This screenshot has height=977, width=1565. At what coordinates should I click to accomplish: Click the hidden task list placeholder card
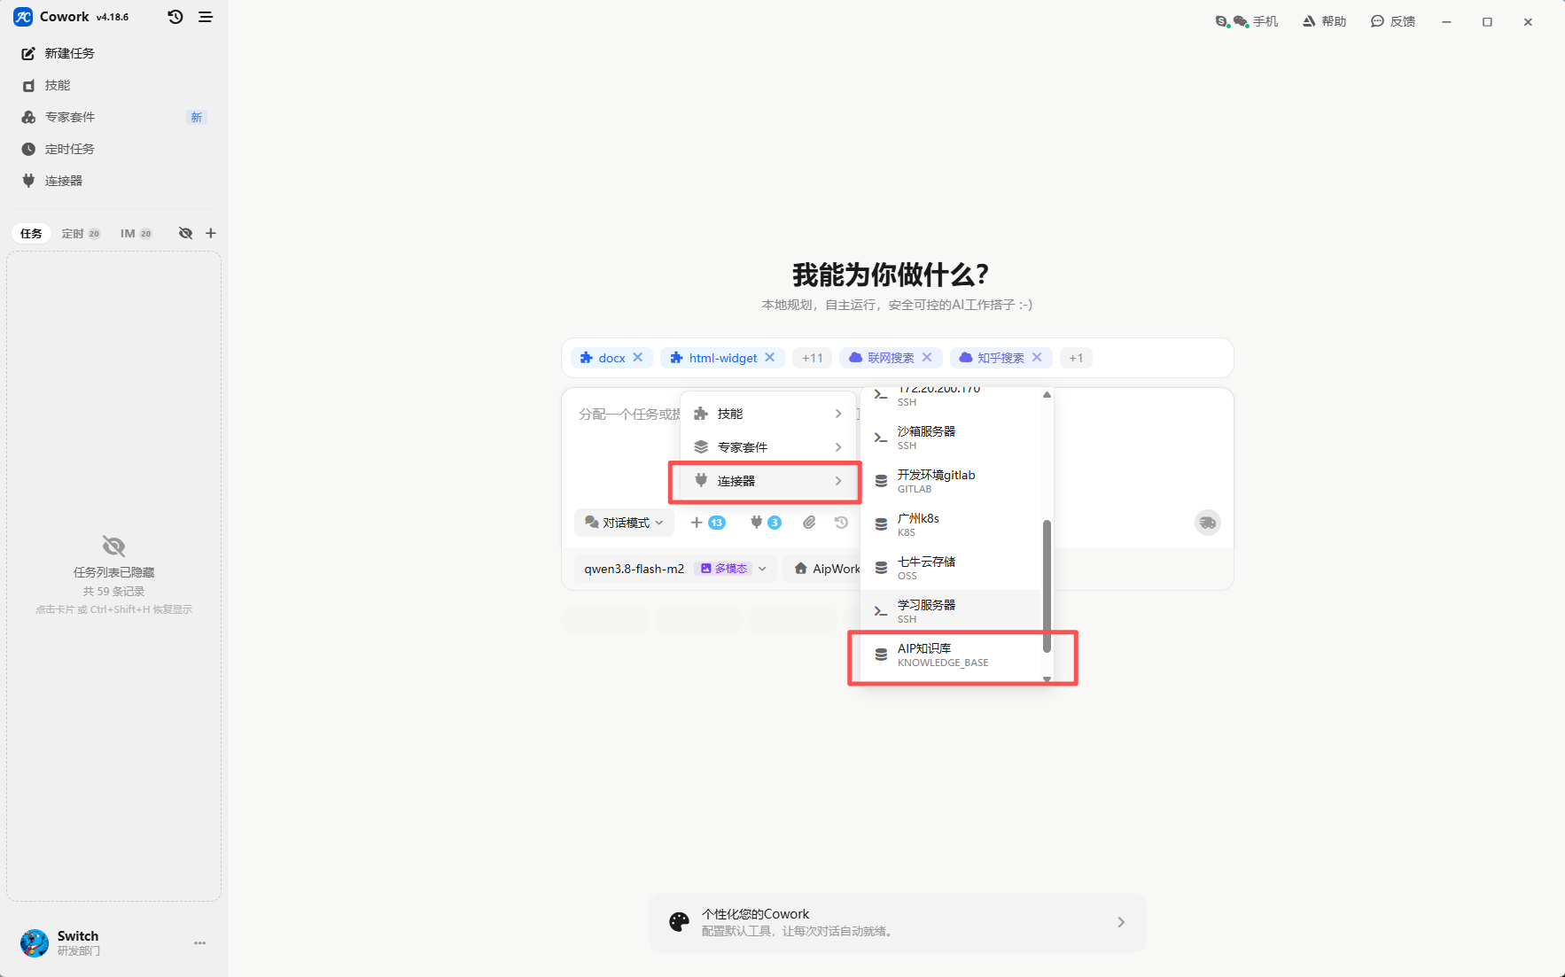(114, 576)
